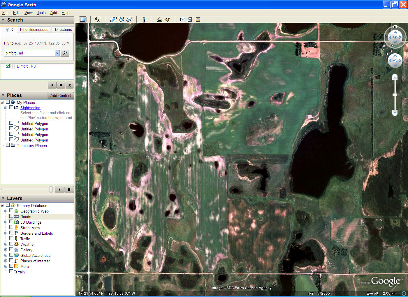Add an image overlay using the toolbar icon
408x297 pixels.
tap(129, 20)
